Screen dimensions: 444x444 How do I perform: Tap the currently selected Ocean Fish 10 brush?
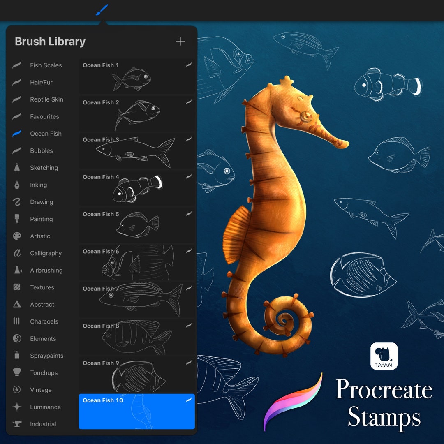click(136, 411)
